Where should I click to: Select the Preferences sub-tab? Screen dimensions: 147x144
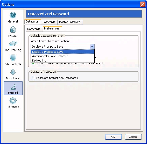coord(52,28)
